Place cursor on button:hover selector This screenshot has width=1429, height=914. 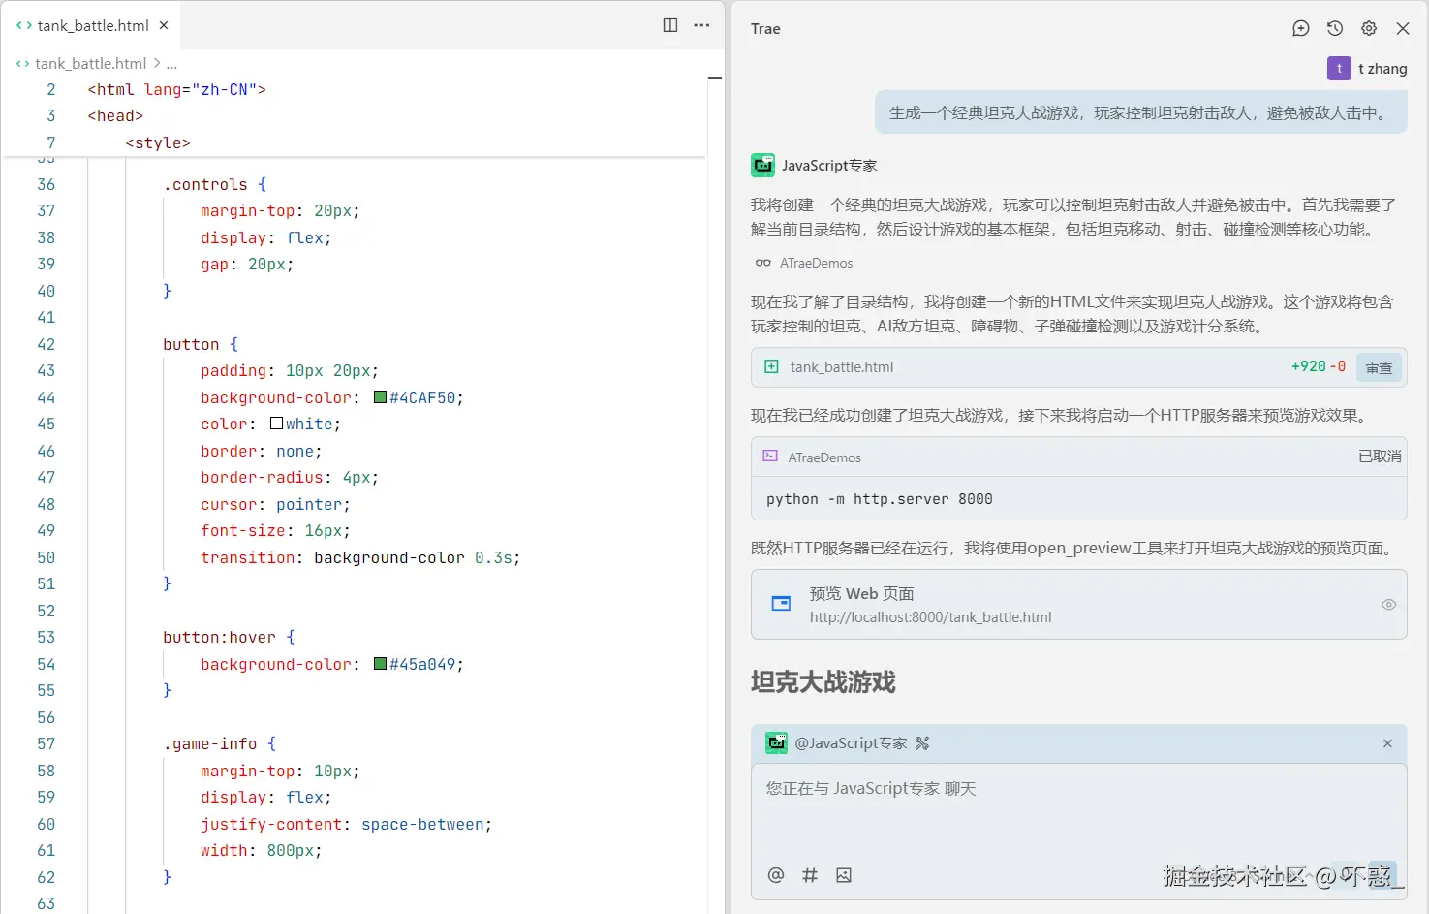219,637
